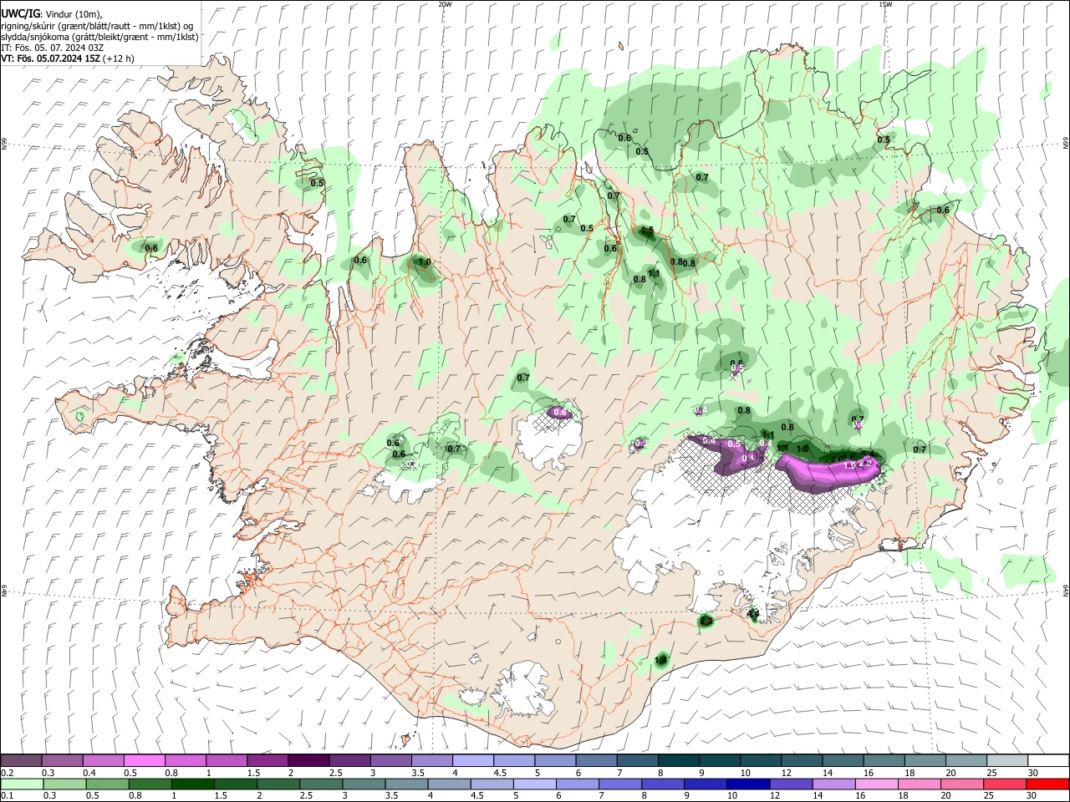Image resolution: width=1070 pixels, height=802 pixels.
Task: Click the 0.4 label in the legend
Action: pos(89,773)
